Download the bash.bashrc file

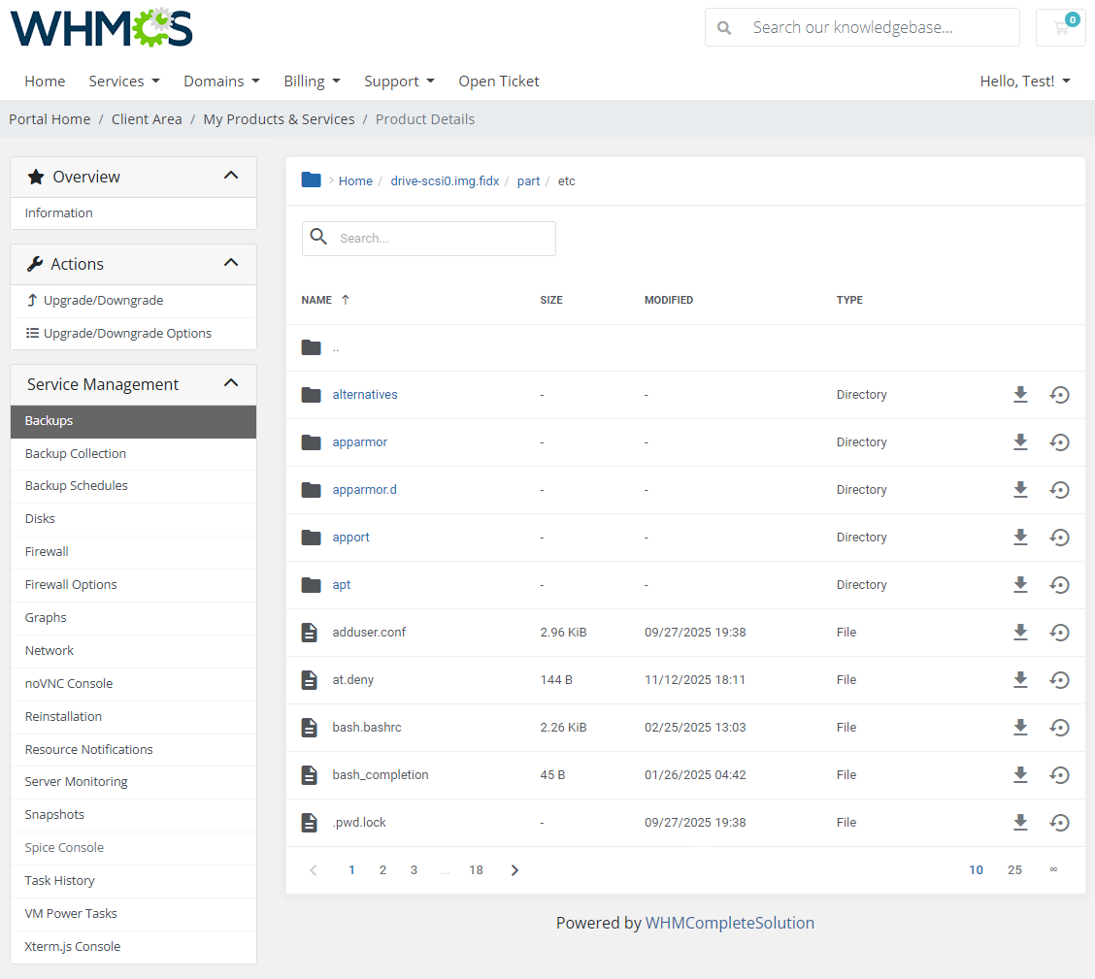click(1020, 727)
